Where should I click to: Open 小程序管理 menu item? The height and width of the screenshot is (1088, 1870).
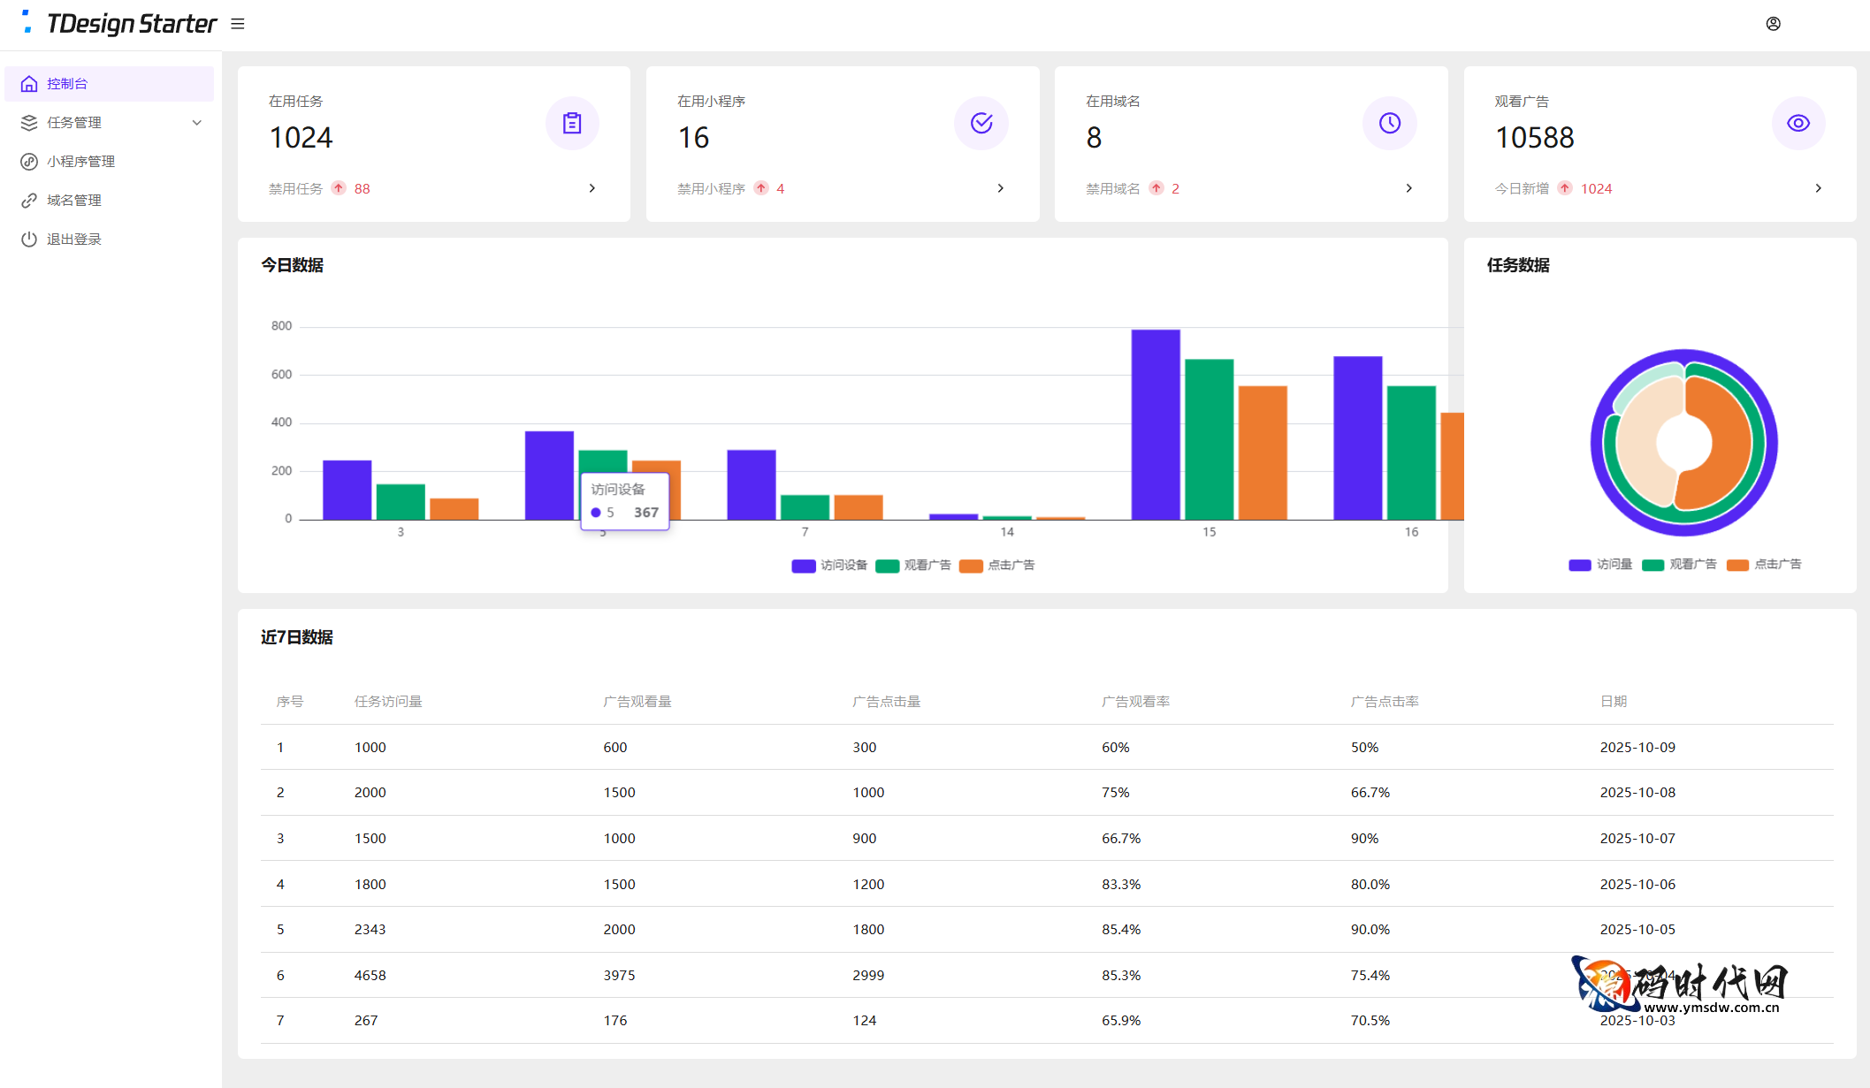tap(80, 161)
